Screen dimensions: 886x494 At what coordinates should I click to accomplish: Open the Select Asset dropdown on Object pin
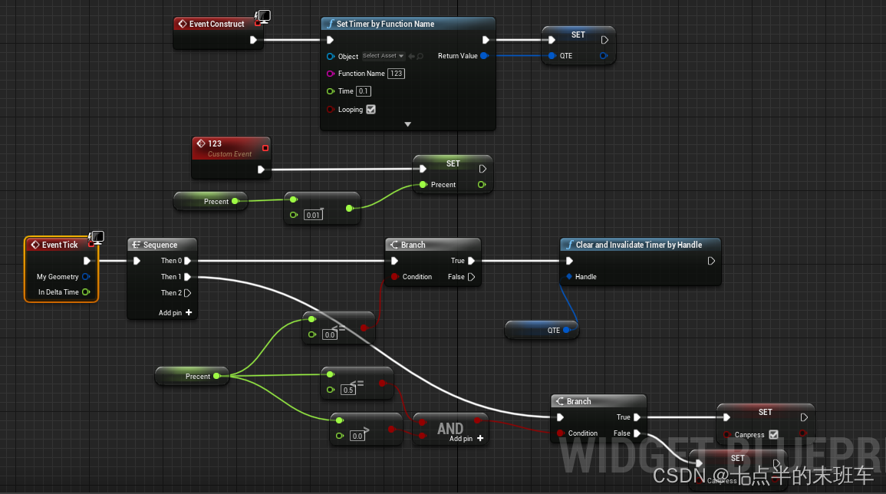[x=382, y=55]
